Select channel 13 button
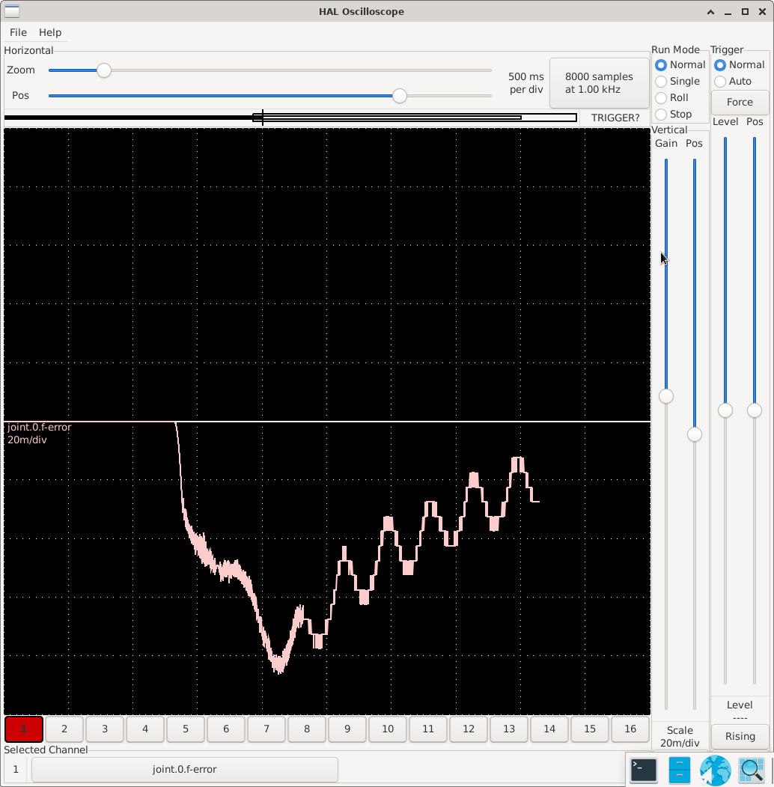This screenshot has width=774, height=787. coord(509,729)
